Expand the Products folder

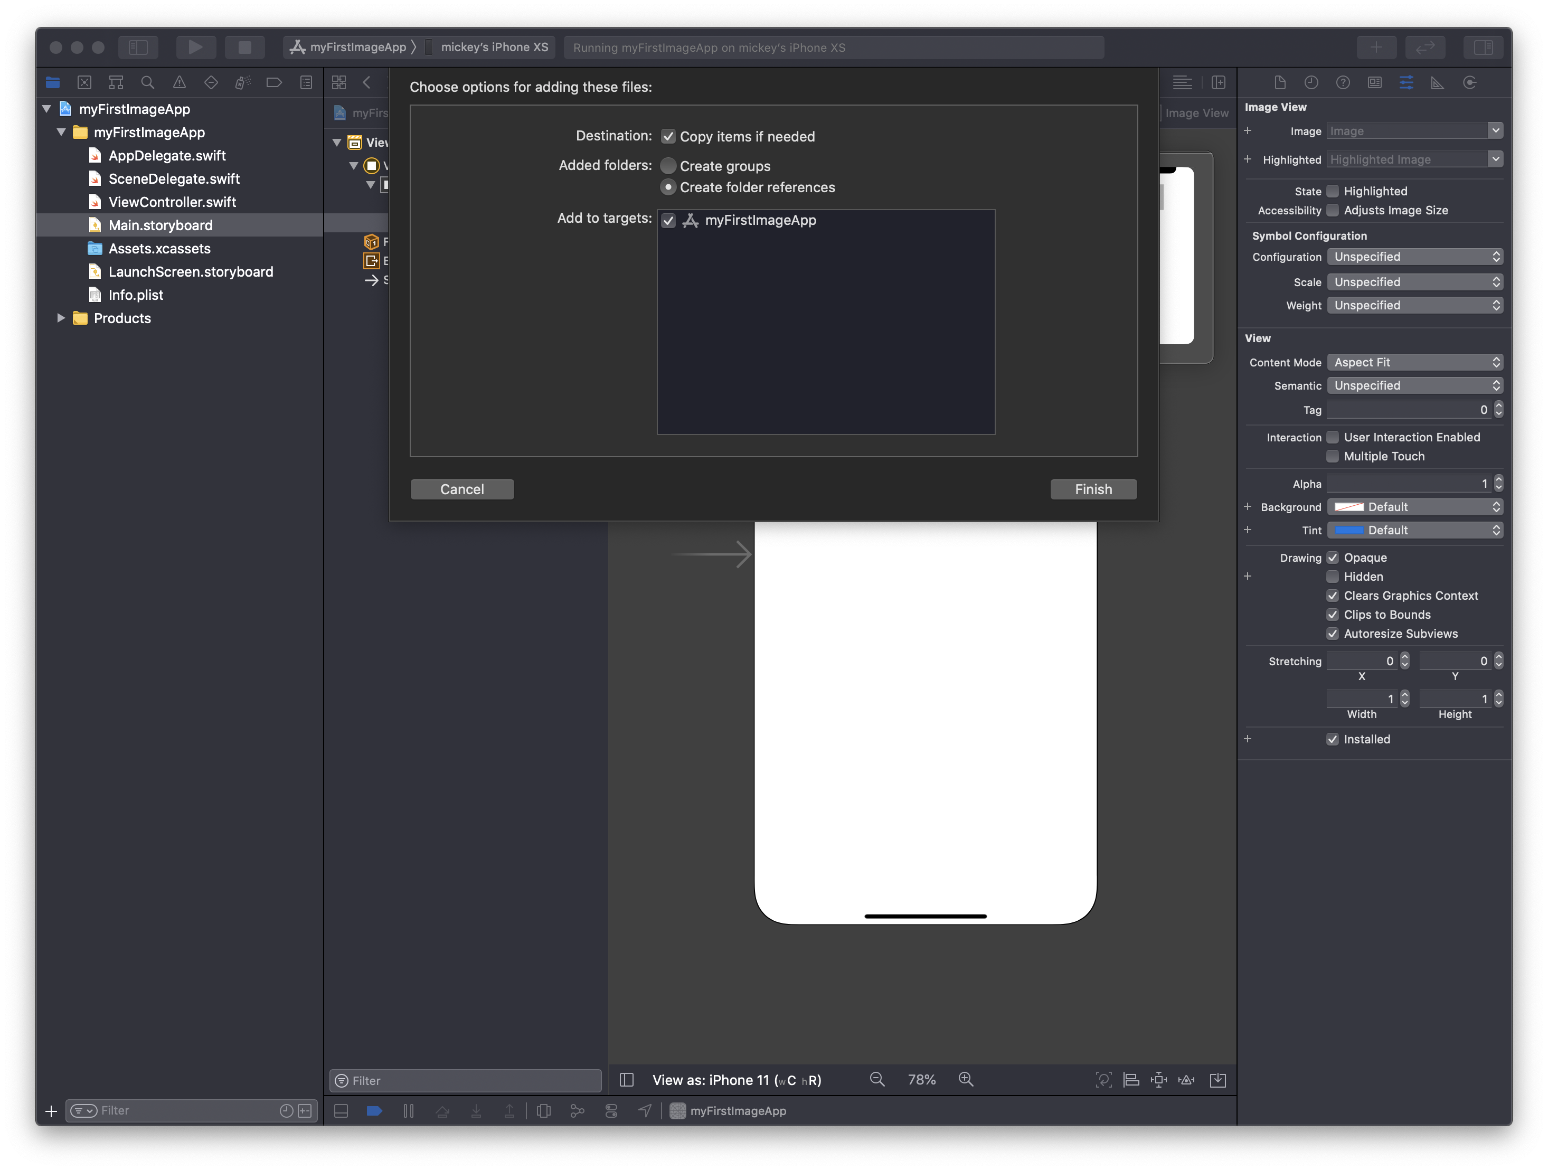click(x=61, y=318)
